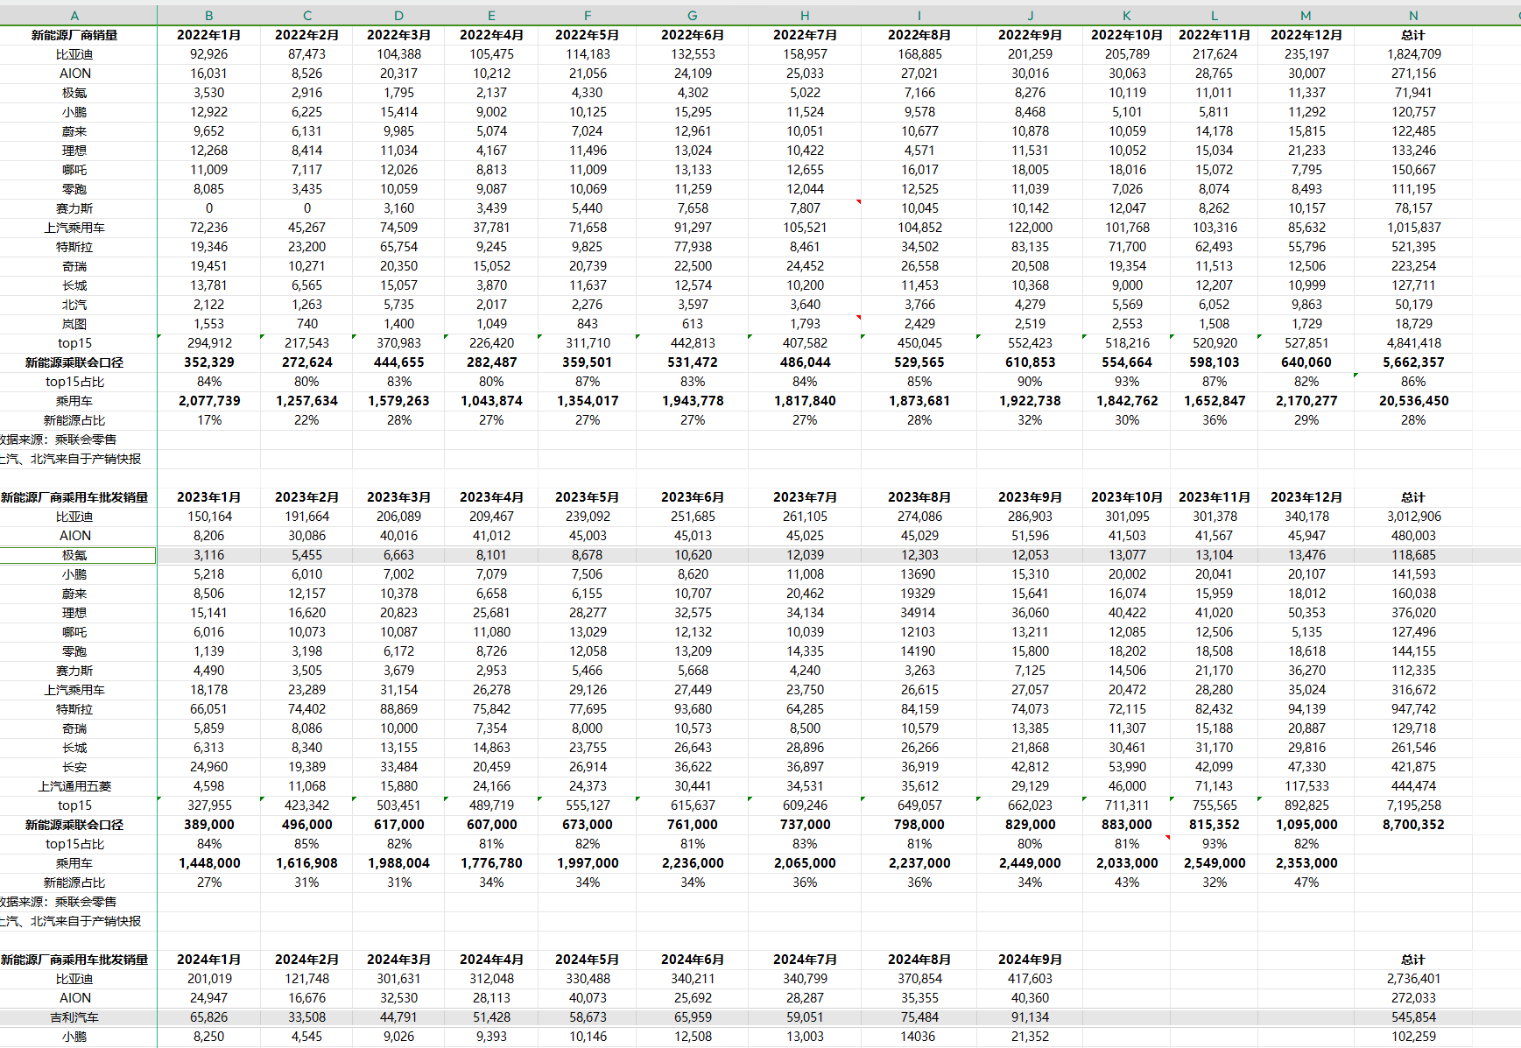Click the 理想 2023 total 376,020
This screenshot has width=1521, height=1048.
[1413, 613]
